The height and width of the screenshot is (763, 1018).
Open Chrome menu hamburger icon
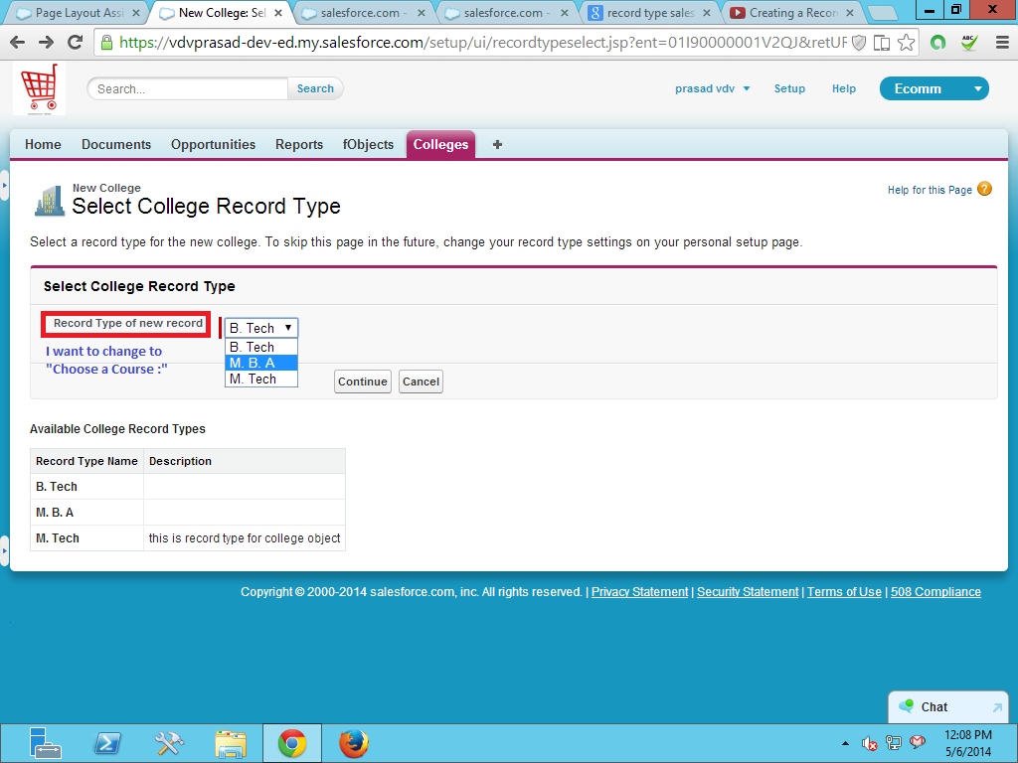1002,43
